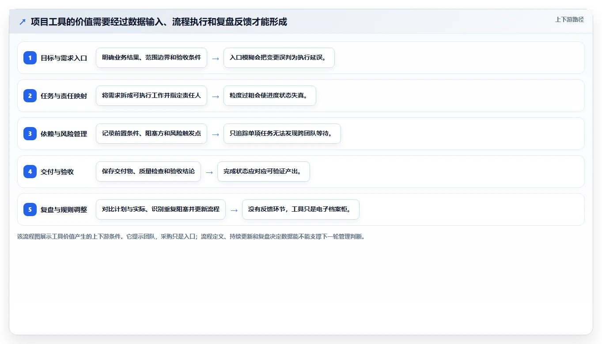602x344 pixels.
Task: Click the footnote starting 该流程图展示工具价值
Action: [191, 237]
